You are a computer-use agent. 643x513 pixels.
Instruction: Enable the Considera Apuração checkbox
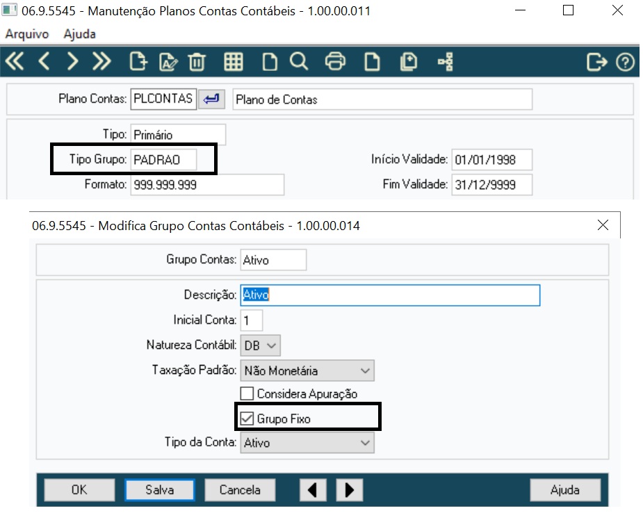(x=247, y=393)
